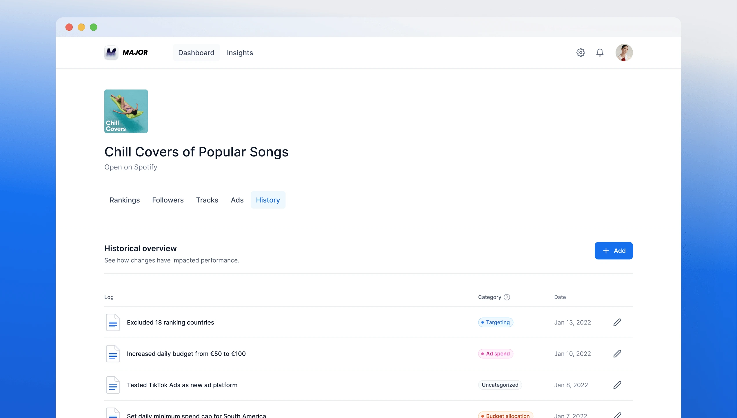This screenshot has width=737, height=418.
Task: View notifications via the bell icon
Action: point(600,52)
